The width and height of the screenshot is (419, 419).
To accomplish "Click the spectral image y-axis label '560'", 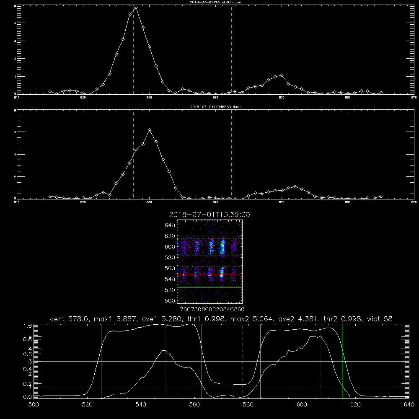I will pos(170,268).
